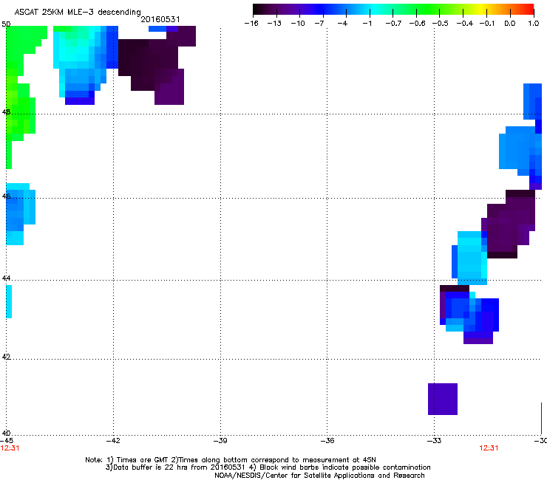This screenshot has height=480, width=547.
Task: Click the isolated purple data square near 41N
Action: 443,399
